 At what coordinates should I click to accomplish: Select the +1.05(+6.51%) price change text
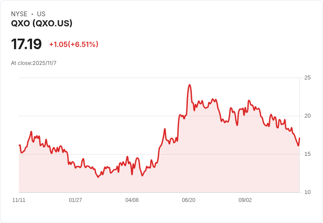point(74,44)
